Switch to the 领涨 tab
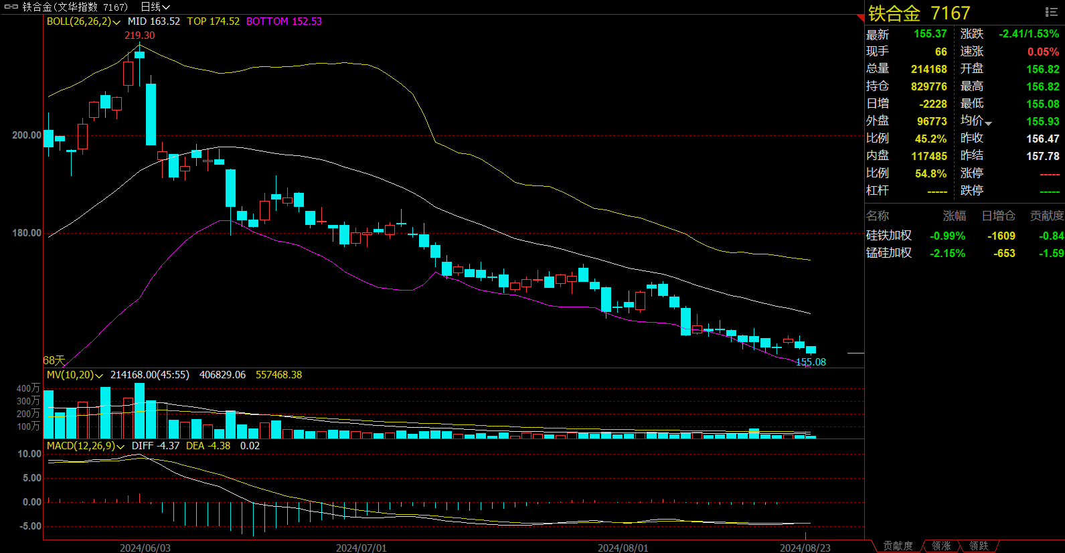 tap(941, 546)
